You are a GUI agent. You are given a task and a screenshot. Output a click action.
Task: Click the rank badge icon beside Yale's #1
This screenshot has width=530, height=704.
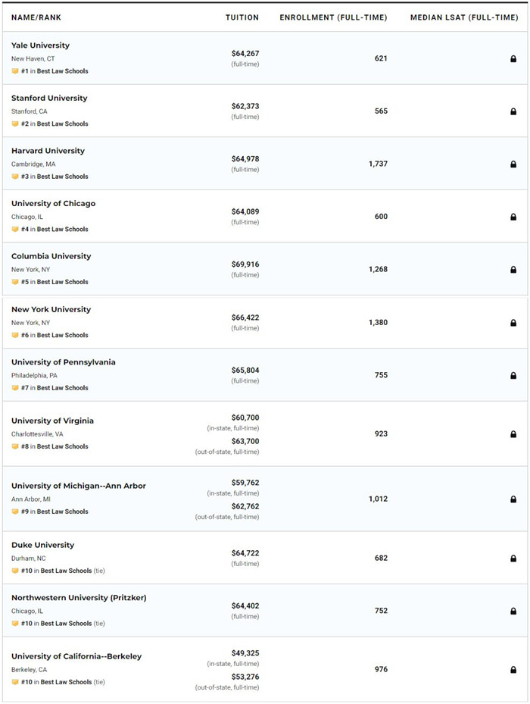[15, 71]
